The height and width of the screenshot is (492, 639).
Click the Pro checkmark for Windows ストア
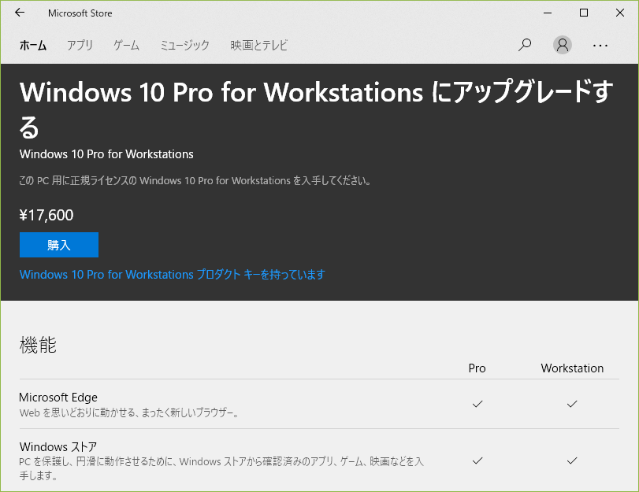(477, 461)
